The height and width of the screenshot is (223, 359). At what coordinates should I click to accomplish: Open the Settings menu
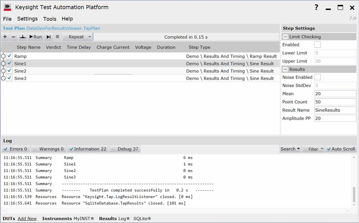pos(28,19)
